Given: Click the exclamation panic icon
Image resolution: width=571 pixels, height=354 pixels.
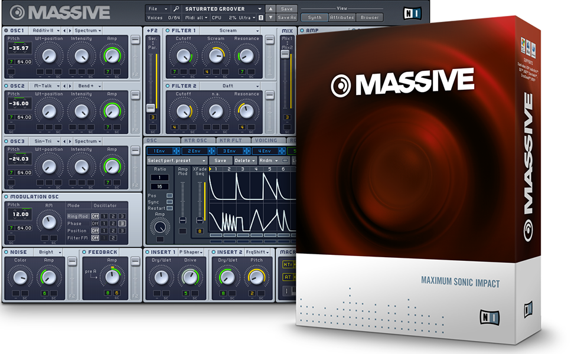Looking at the screenshot, I should 261,18.
